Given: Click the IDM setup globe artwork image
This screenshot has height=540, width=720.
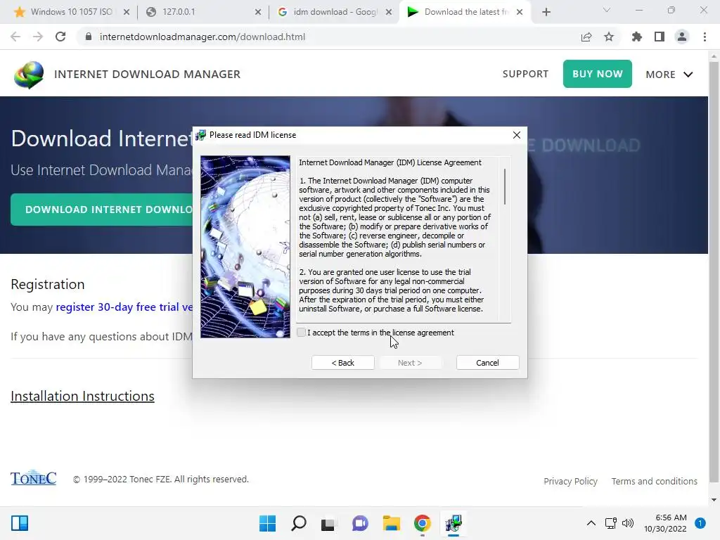Looking at the screenshot, I should [245, 247].
